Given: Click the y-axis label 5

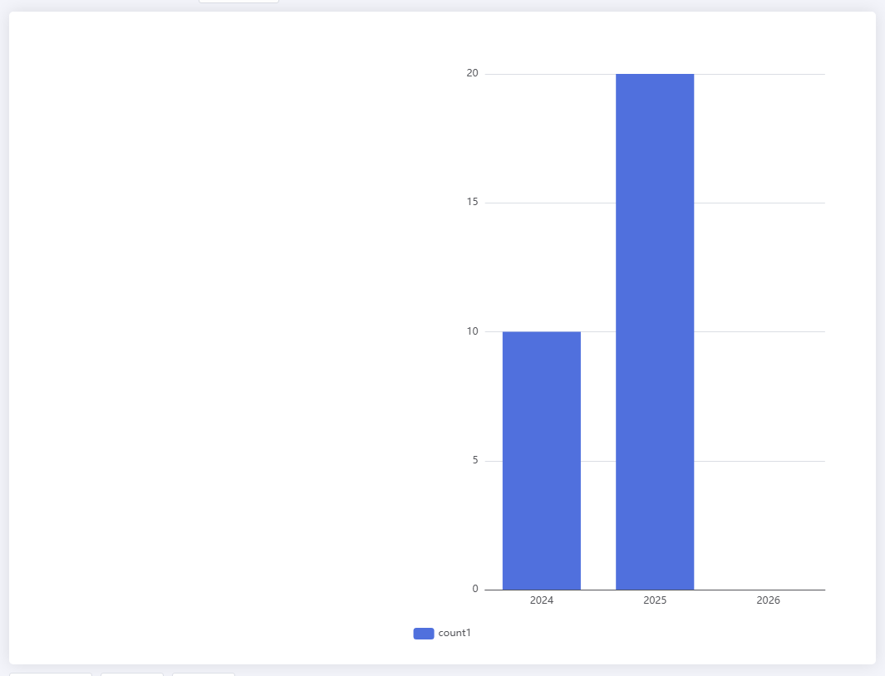Looking at the screenshot, I should tap(475, 460).
